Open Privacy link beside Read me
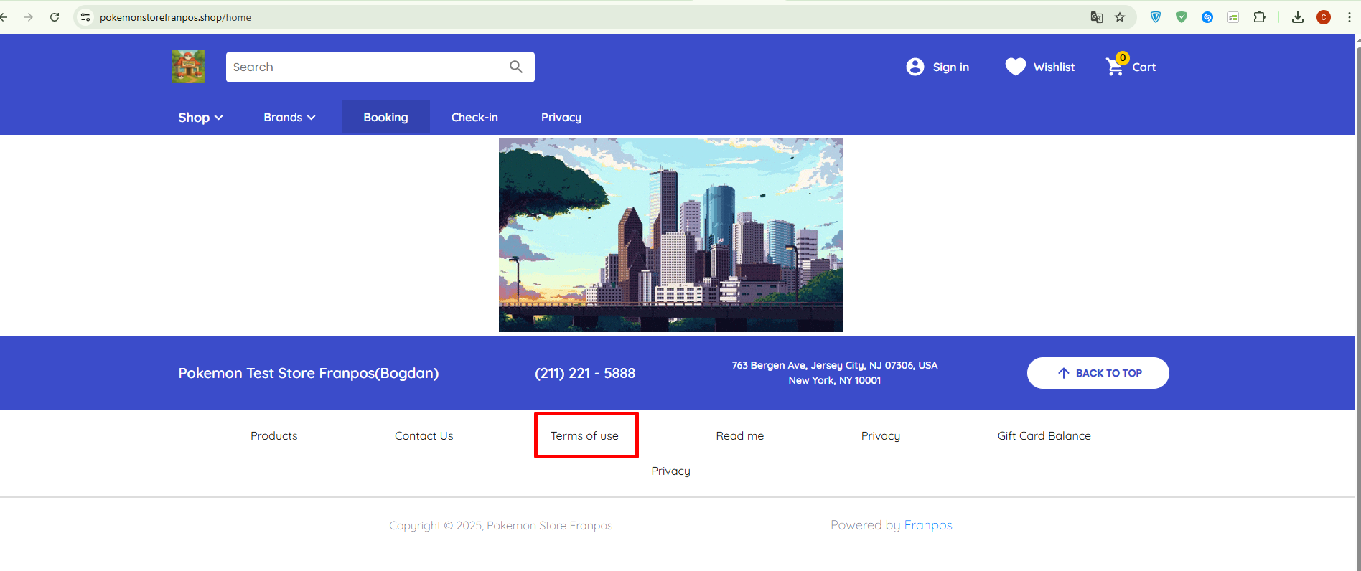Screen dimensions: 1361x571 [x=880, y=435]
